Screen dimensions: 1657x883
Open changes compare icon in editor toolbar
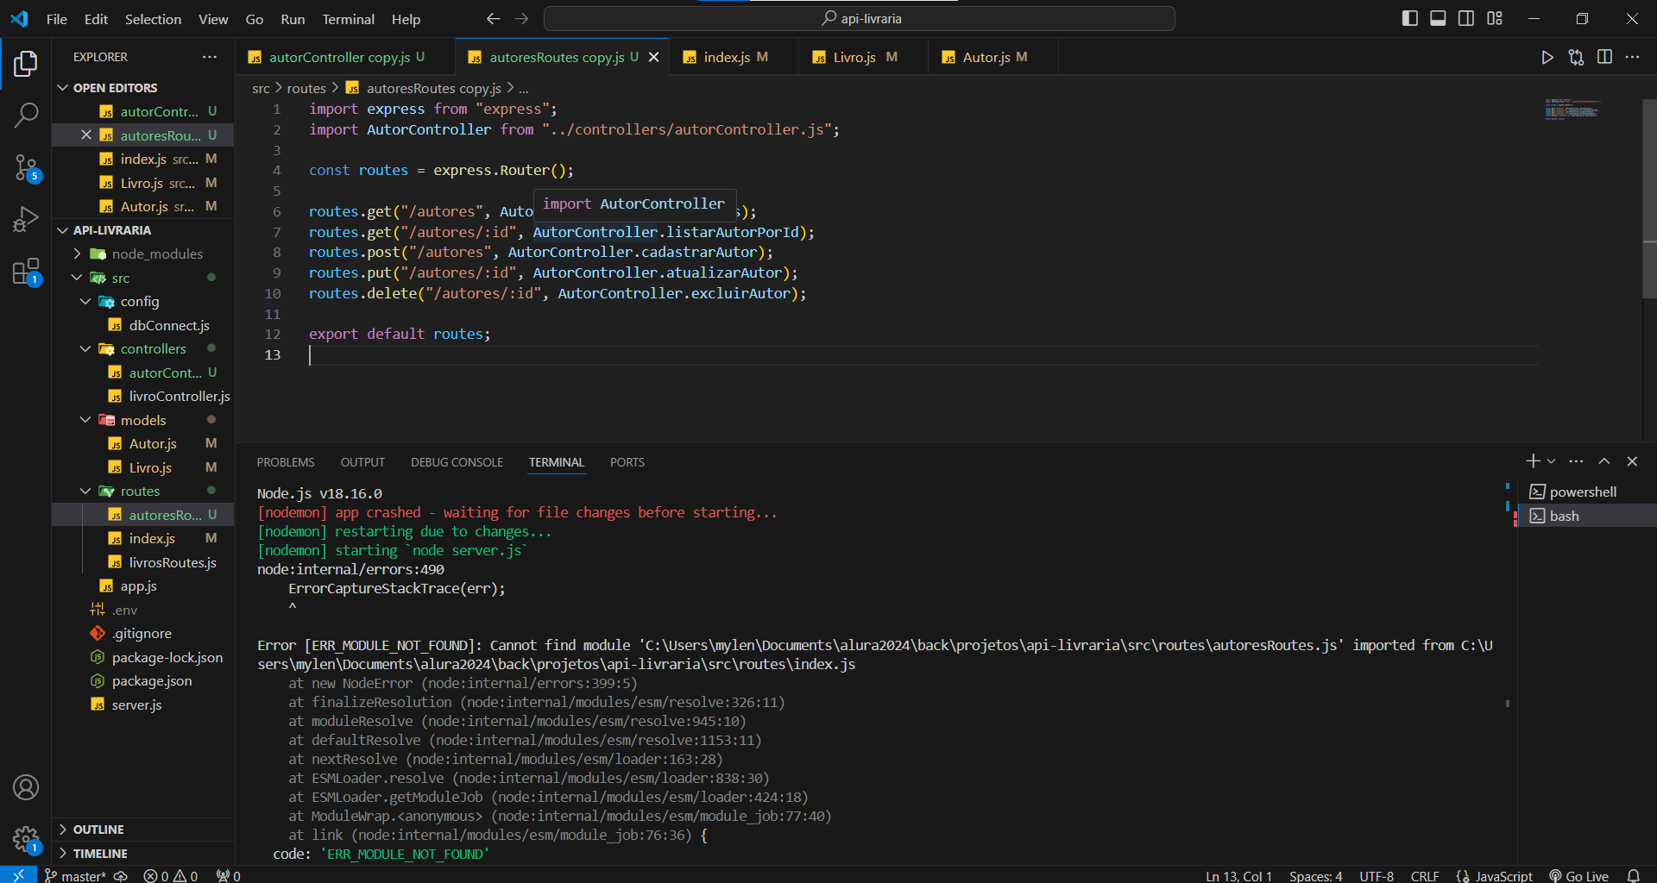pyautogui.click(x=1576, y=57)
